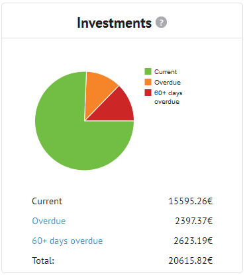Click the orange Overdue legend swatch

click(x=148, y=82)
